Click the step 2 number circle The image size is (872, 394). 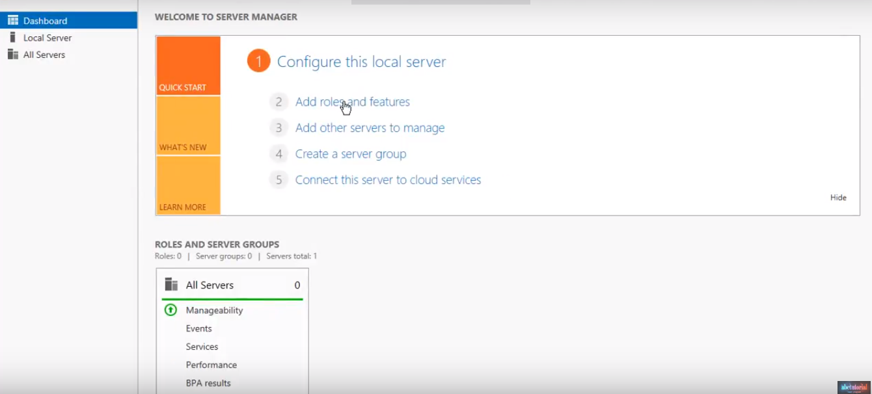pyautogui.click(x=279, y=101)
